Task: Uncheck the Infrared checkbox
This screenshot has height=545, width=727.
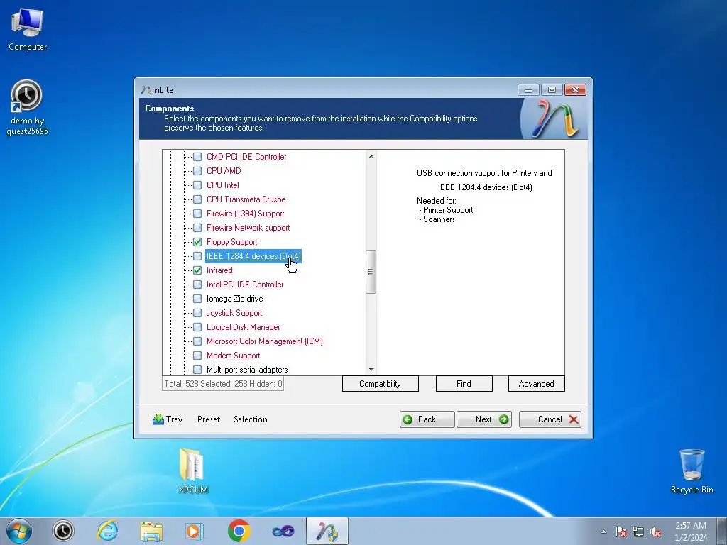Action: click(197, 270)
